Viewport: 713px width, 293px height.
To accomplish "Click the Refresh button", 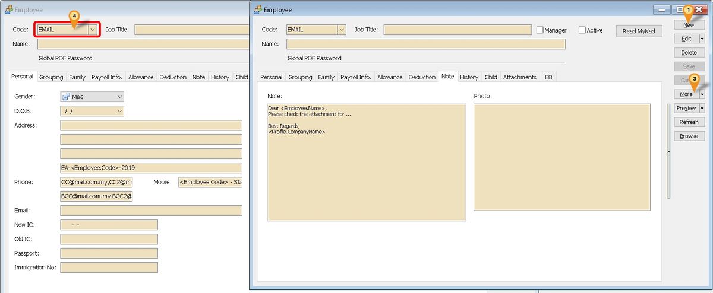I will tap(689, 122).
